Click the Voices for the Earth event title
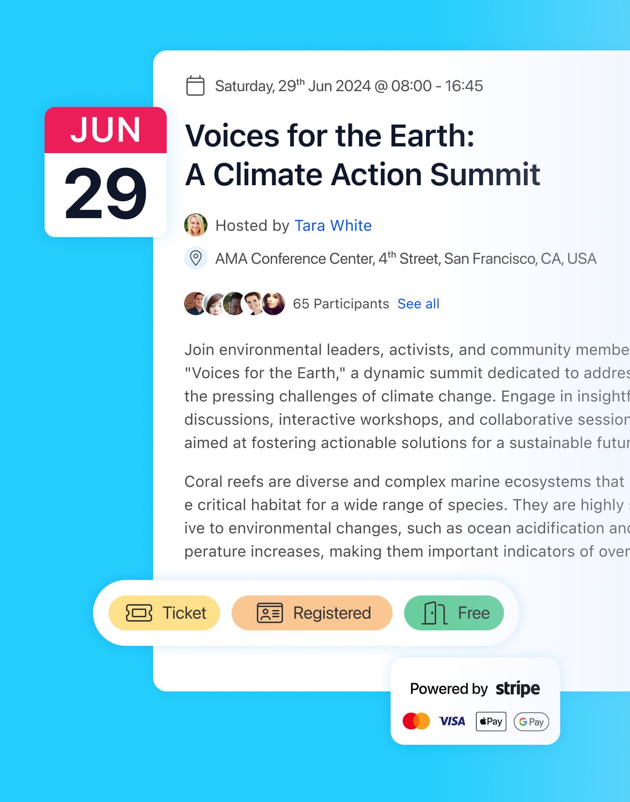Image resolution: width=630 pixels, height=802 pixels. tap(362, 155)
